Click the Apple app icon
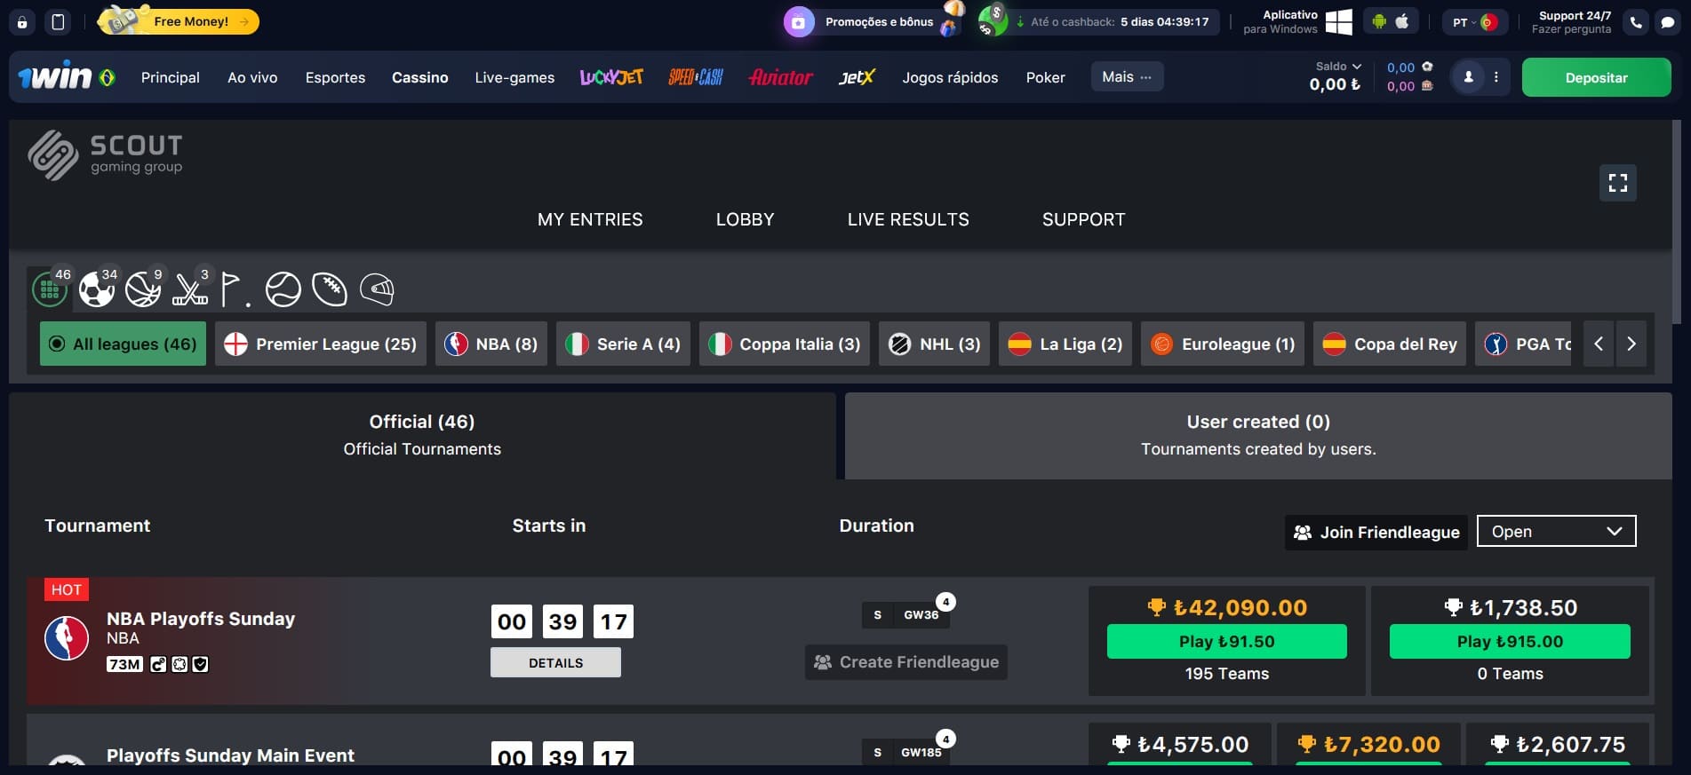1691x775 pixels. coord(1402,21)
